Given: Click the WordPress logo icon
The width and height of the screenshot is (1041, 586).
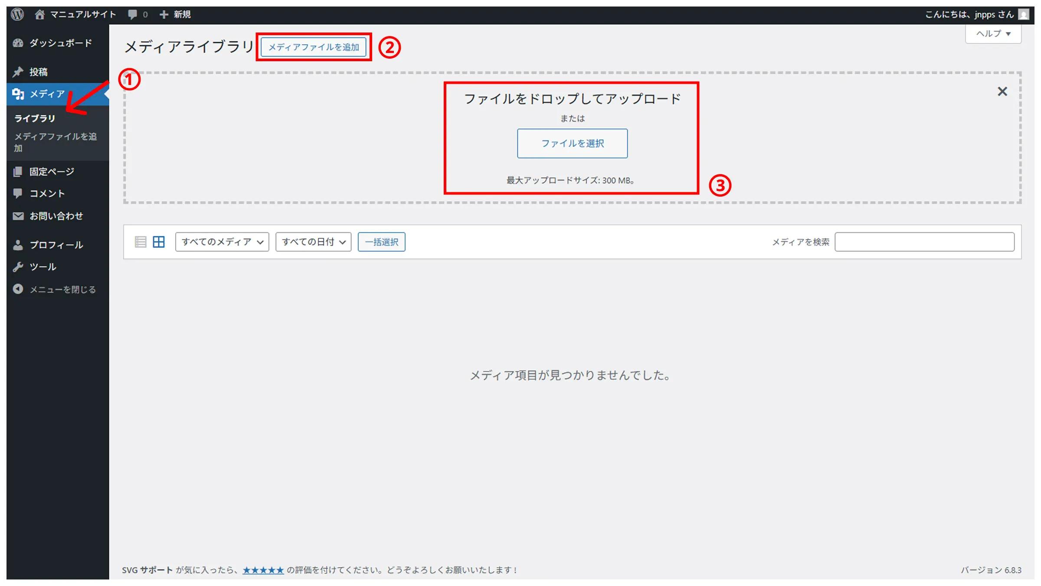Looking at the screenshot, I should pyautogui.click(x=17, y=14).
